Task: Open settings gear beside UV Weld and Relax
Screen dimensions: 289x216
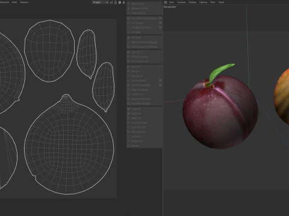Action: click(160, 28)
